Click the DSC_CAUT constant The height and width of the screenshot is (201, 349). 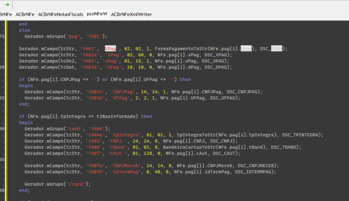(x=224, y=153)
